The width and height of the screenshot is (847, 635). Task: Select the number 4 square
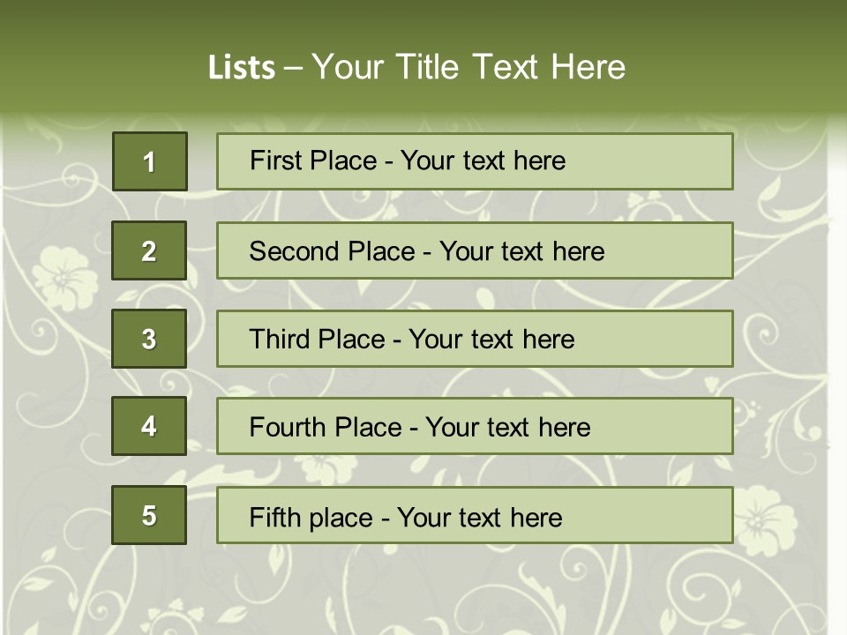click(149, 427)
